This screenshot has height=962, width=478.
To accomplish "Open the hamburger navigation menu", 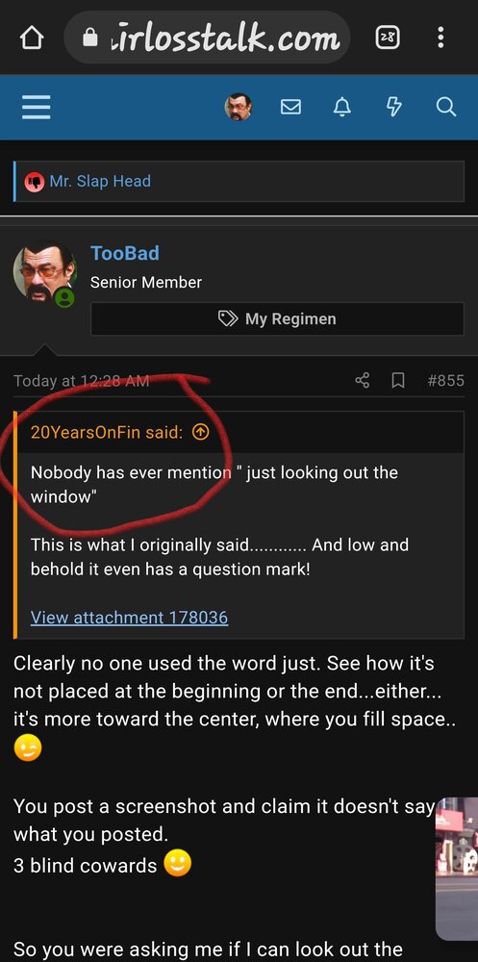I will pos(37,108).
